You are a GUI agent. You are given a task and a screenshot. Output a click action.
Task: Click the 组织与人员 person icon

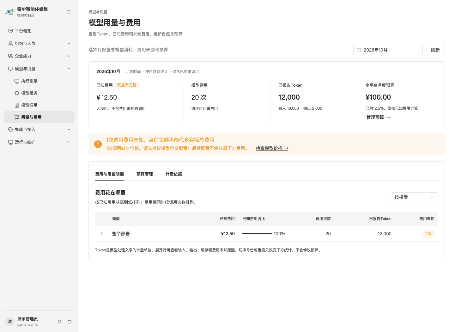click(x=10, y=43)
